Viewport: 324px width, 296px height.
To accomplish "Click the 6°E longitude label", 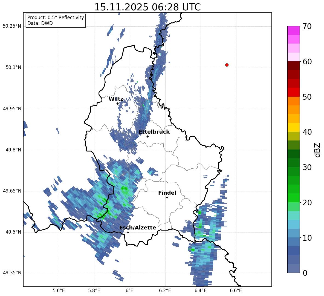I will [x=129, y=291].
